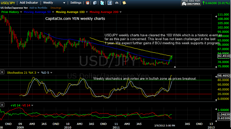Click the white triangle marker below price chart

coord(175,67)
